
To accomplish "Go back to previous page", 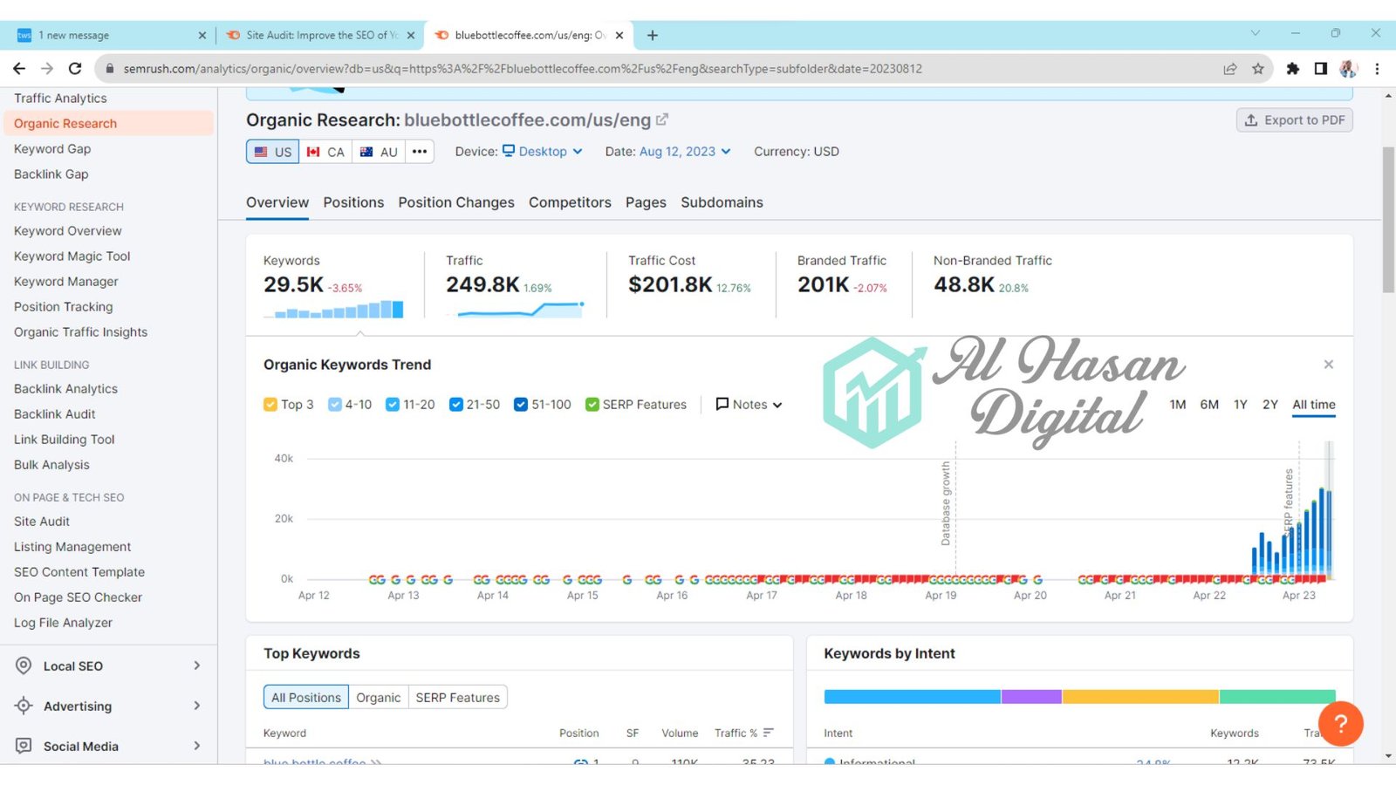I will [x=19, y=68].
